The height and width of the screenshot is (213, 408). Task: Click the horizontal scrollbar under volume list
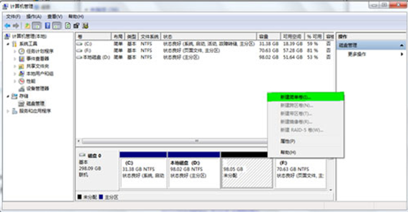(172, 142)
